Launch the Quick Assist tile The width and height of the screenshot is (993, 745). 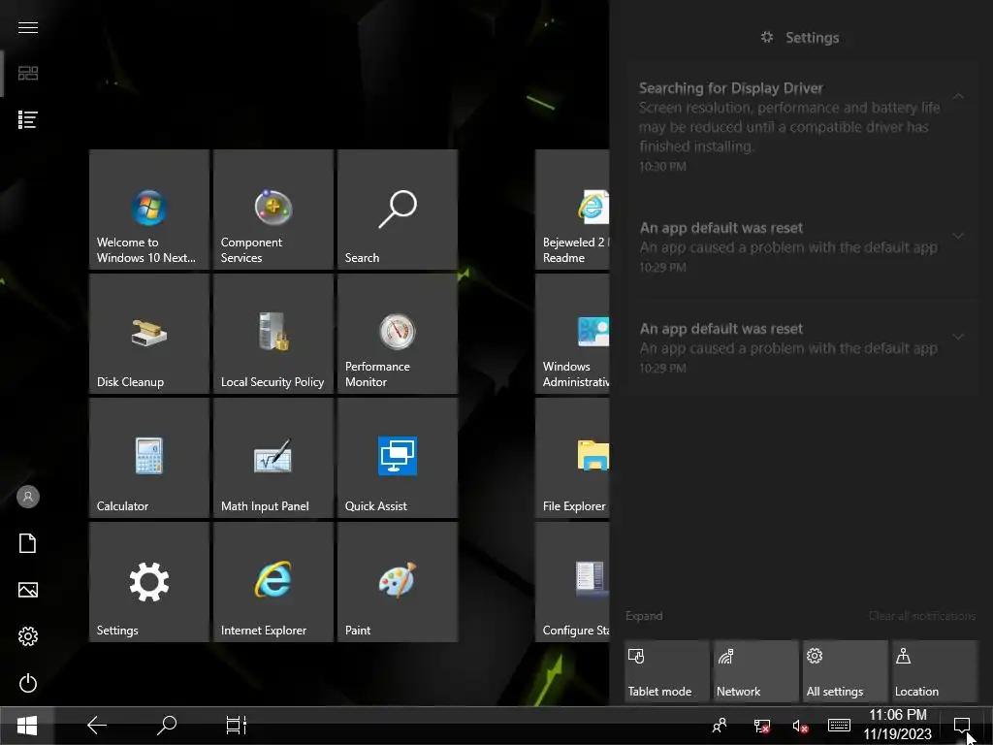click(397, 458)
